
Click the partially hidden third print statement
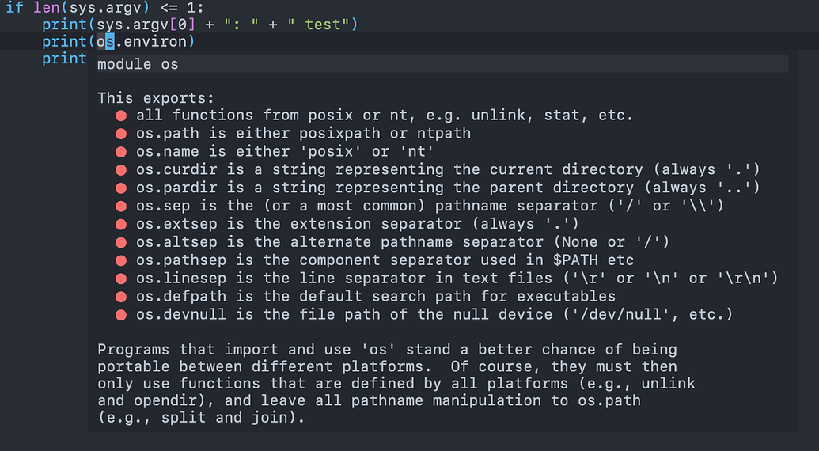(64, 59)
